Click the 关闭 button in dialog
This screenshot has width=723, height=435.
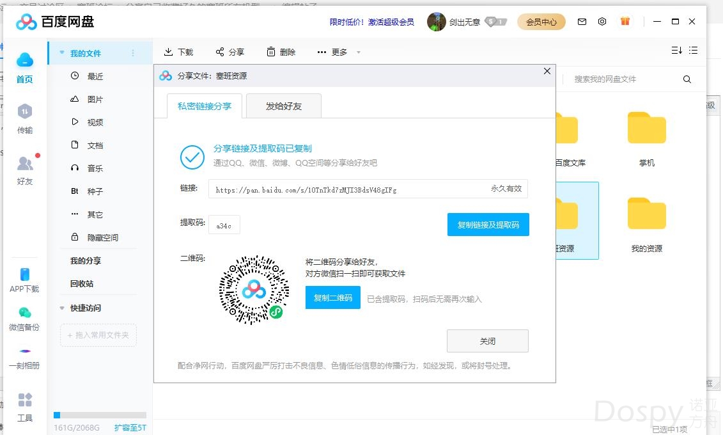coord(487,341)
